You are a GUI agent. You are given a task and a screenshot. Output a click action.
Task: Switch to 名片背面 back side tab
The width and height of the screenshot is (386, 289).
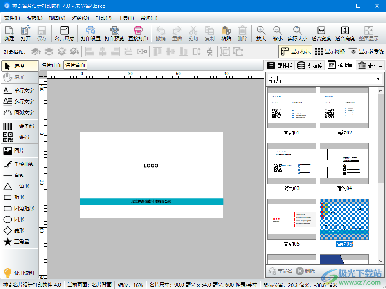click(75, 65)
